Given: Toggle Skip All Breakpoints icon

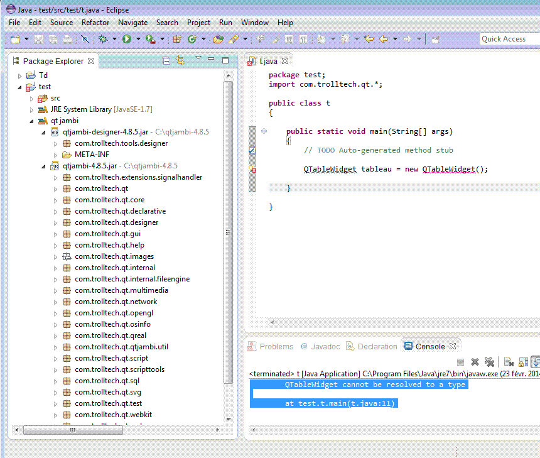Looking at the screenshot, I should tap(85, 40).
